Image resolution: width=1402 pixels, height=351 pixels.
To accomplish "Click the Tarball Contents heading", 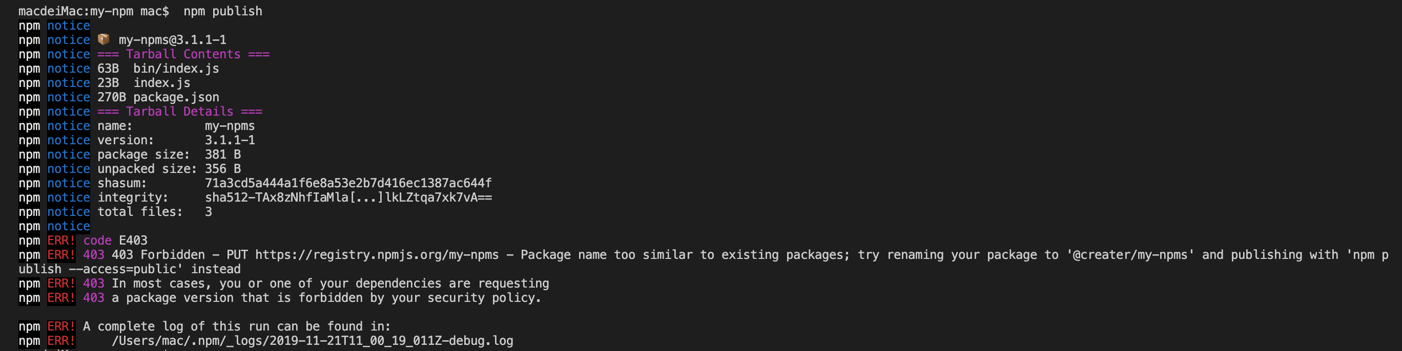I will click(x=183, y=54).
